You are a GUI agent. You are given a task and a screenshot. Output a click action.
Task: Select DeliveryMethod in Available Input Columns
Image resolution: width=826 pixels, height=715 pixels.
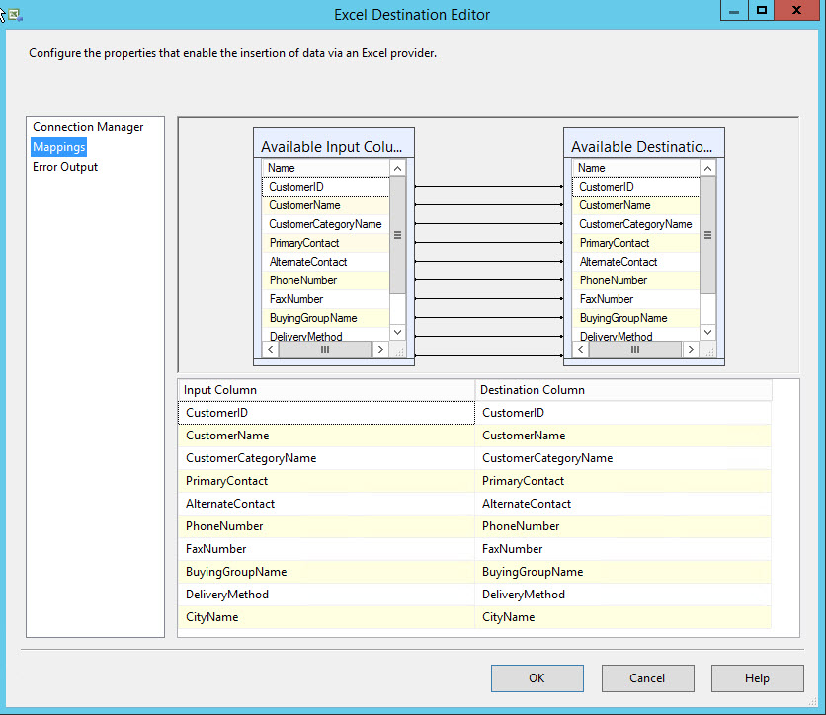pos(325,335)
